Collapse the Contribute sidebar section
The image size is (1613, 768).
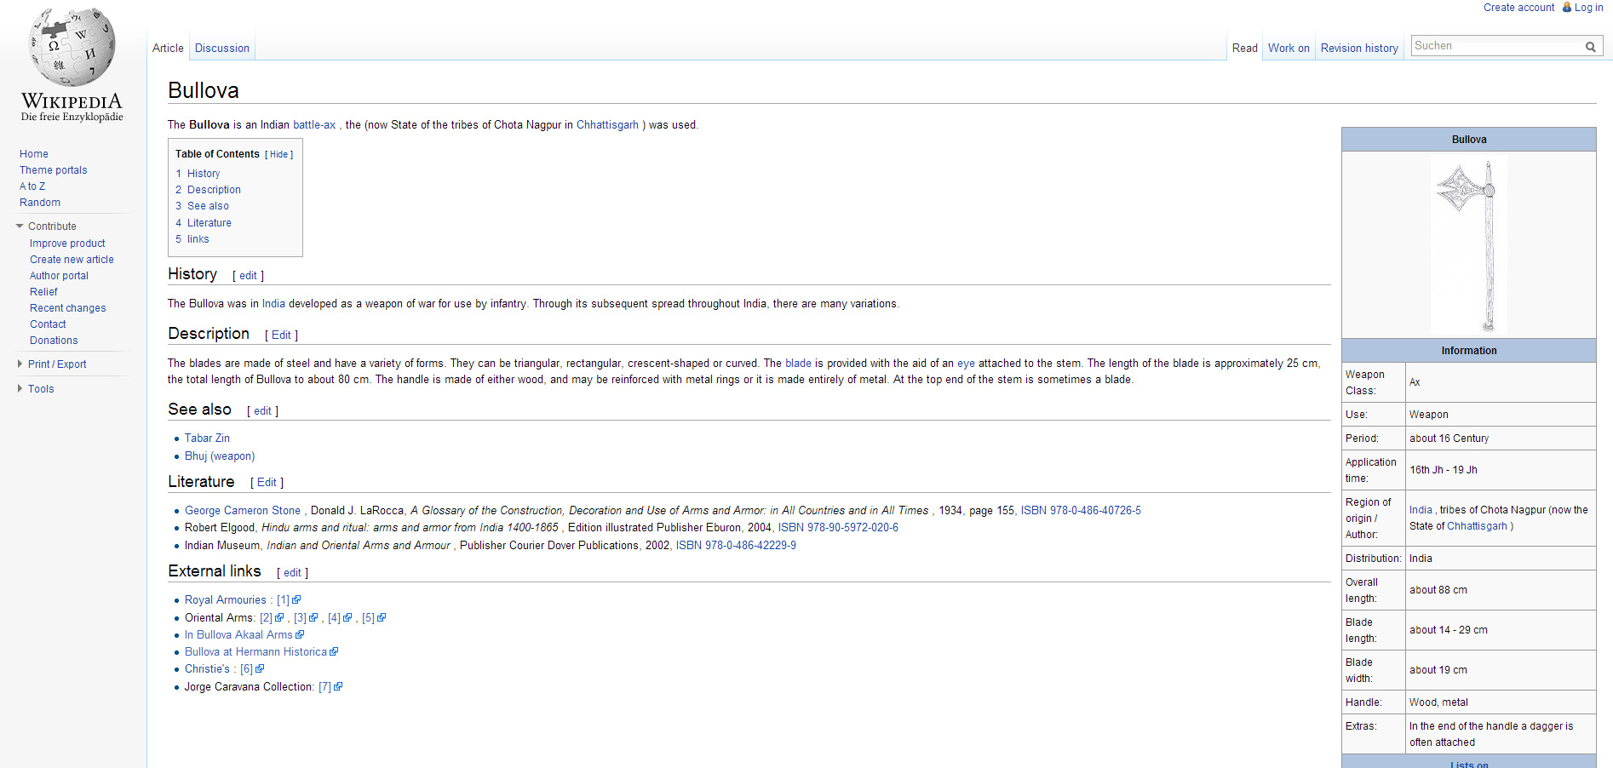20,226
